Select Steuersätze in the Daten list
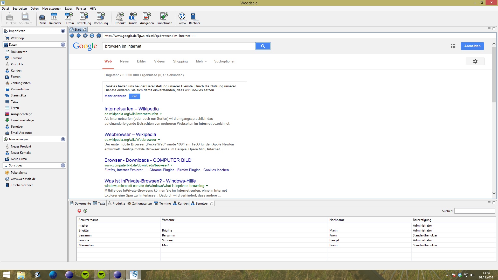 point(18,95)
